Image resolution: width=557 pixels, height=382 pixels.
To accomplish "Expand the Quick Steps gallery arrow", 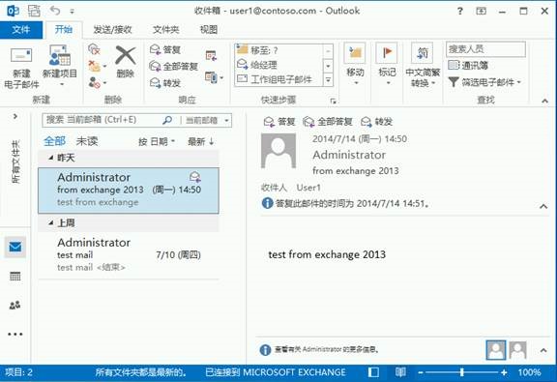I will 328,80.
